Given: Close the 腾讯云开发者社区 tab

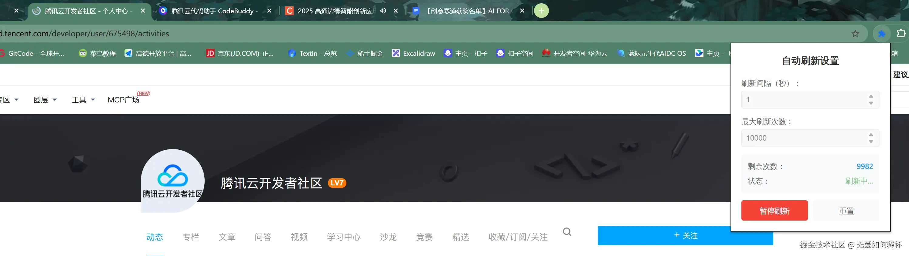Looking at the screenshot, I should click(143, 11).
